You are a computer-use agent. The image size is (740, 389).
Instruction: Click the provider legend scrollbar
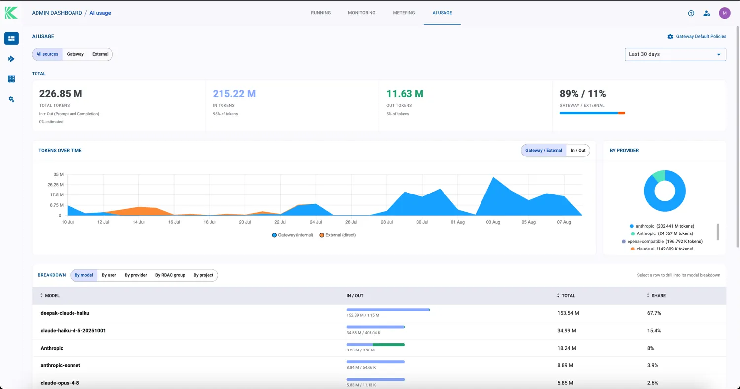click(x=718, y=232)
